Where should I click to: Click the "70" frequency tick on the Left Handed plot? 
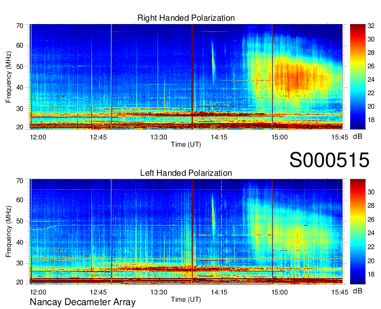pyautogui.click(x=20, y=181)
